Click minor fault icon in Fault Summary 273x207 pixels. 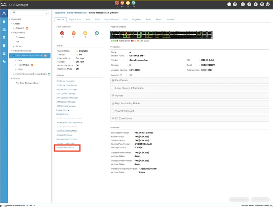pos(85,33)
